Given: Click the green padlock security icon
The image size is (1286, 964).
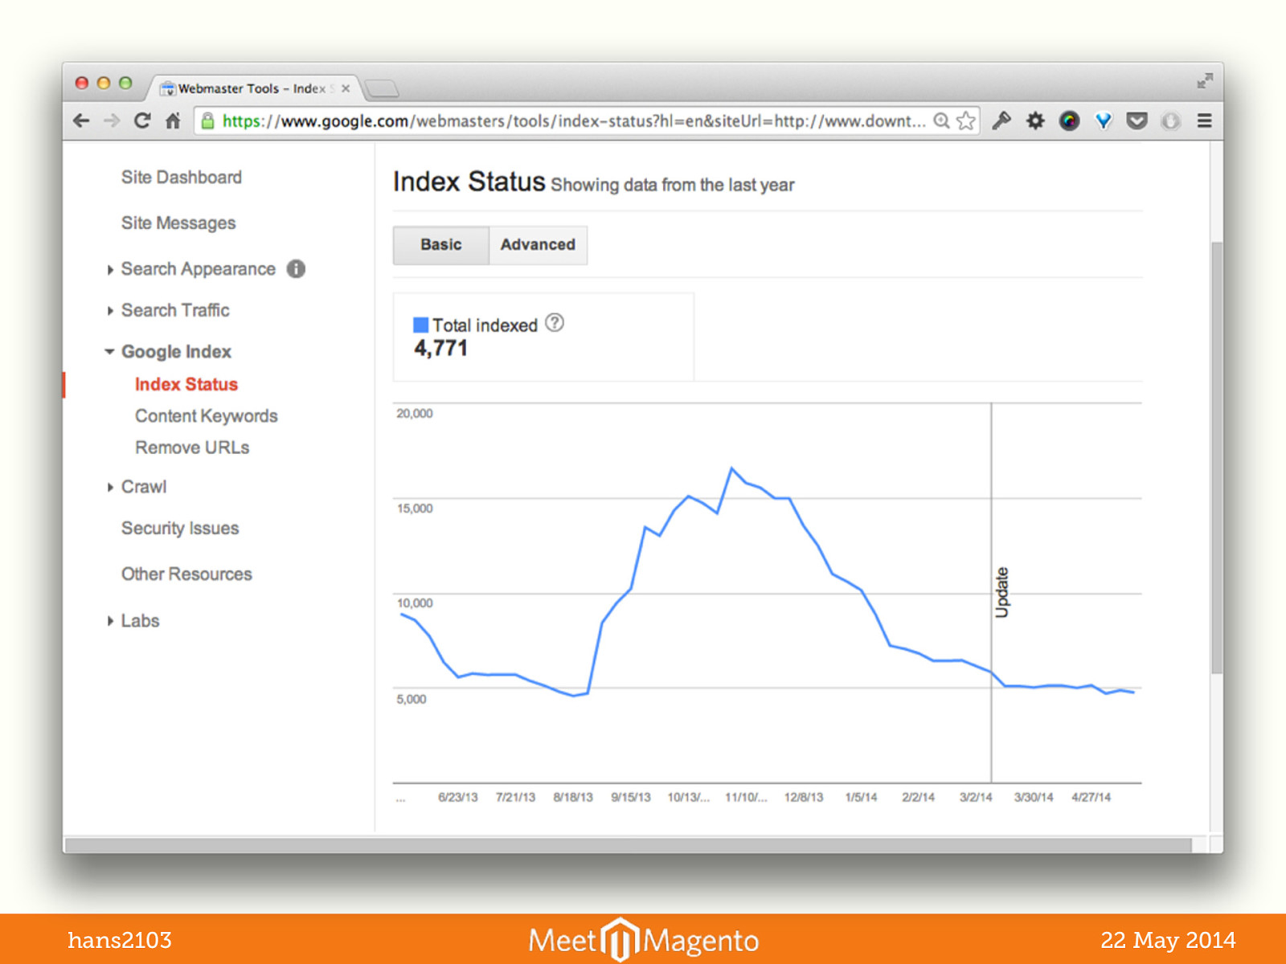Looking at the screenshot, I should pos(207,121).
